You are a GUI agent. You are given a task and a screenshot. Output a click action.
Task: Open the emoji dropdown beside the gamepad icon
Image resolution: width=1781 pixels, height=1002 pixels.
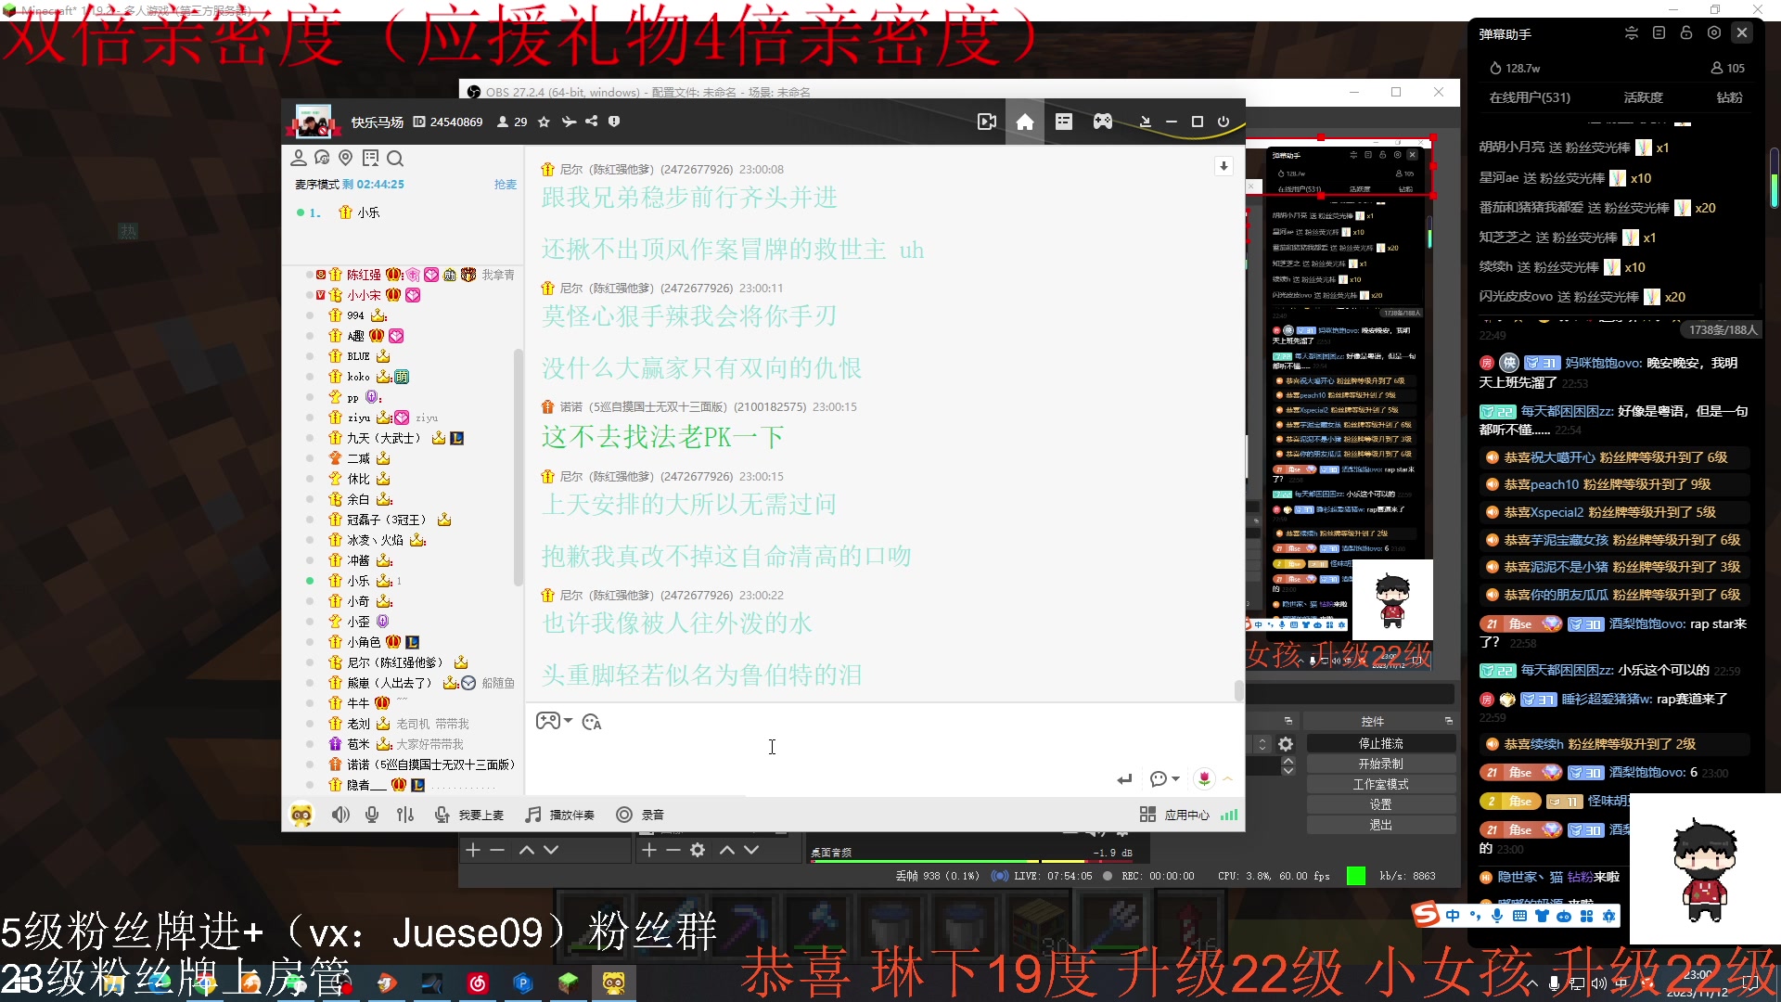(568, 721)
